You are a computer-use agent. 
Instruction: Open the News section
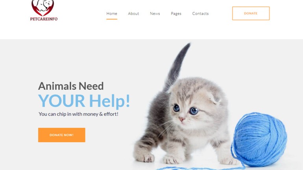pyautogui.click(x=155, y=13)
